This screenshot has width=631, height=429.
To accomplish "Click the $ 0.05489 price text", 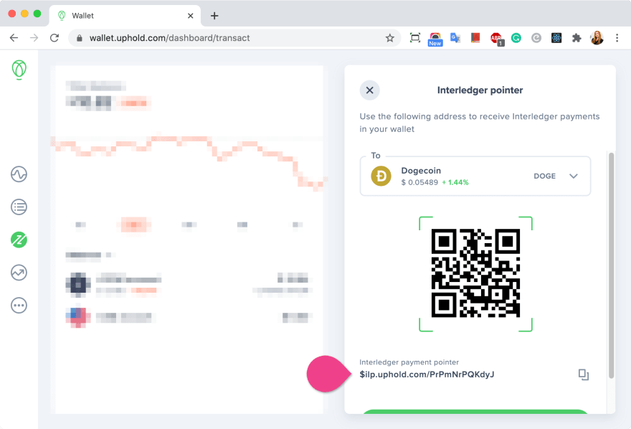I will pos(419,182).
